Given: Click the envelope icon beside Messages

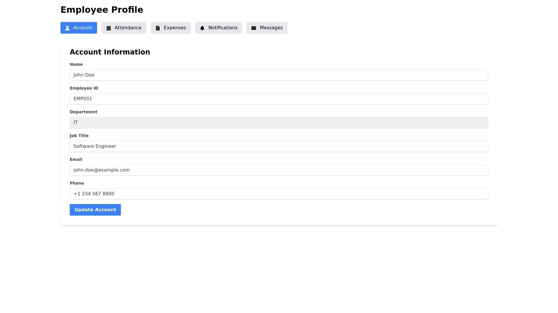Looking at the screenshot, I should (x=254, y=28).
